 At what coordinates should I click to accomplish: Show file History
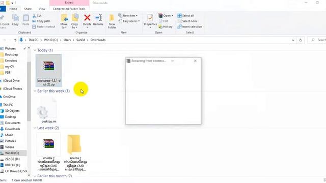[x=166, y=27]
